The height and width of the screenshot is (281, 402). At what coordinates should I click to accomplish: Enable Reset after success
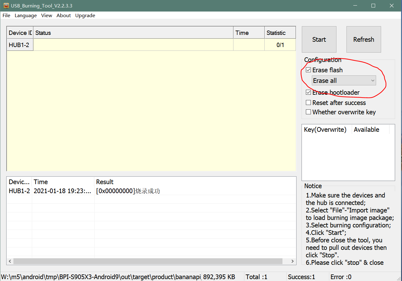pyautogui.click(x=308, y=103)
